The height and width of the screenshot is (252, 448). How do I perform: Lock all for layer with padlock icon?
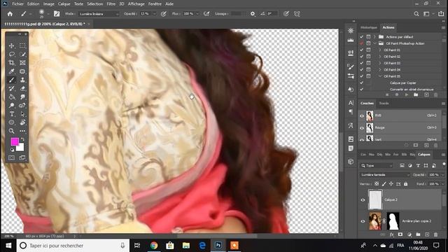(x=406, y=184)
